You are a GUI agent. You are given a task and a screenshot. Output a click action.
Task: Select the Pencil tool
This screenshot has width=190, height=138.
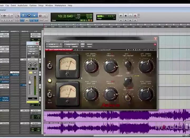(45, 16)
